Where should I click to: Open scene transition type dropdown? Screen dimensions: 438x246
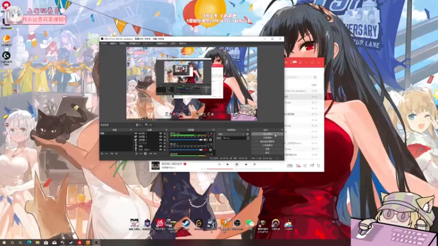tap(230, 134)
